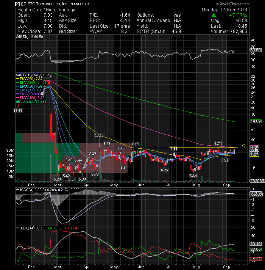Click the 5.29 March low callout

coord(57,179)
